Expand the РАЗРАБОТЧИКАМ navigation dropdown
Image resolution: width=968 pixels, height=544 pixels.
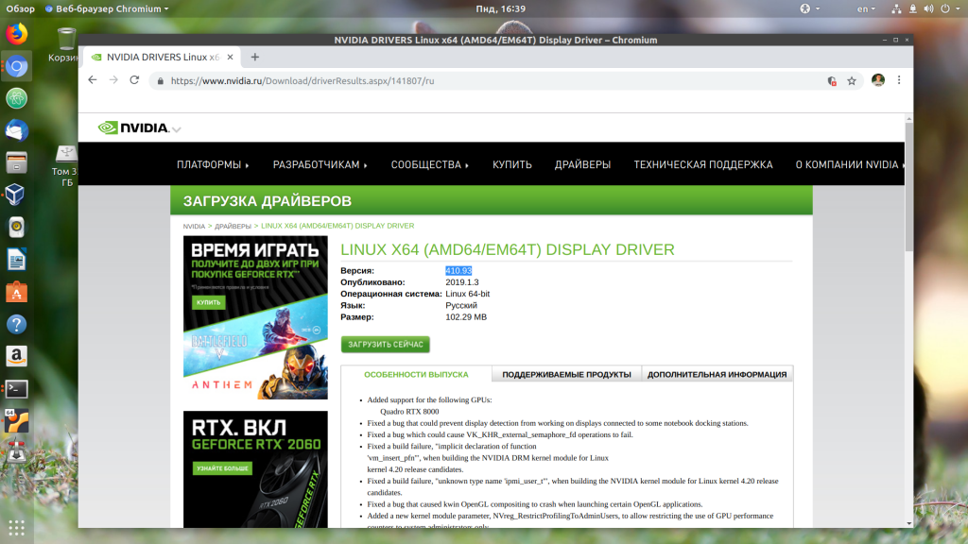click(x=320, y=164)
